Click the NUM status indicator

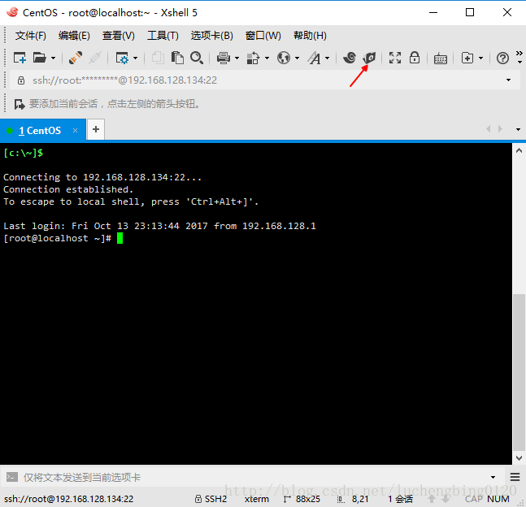click(498, 499)
